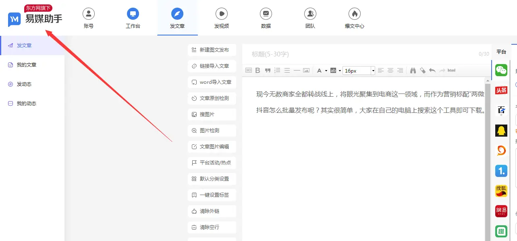Click into the article body text area
This screenshot has height=241, width=517.
pyautogui.click(x=363, y=159)
